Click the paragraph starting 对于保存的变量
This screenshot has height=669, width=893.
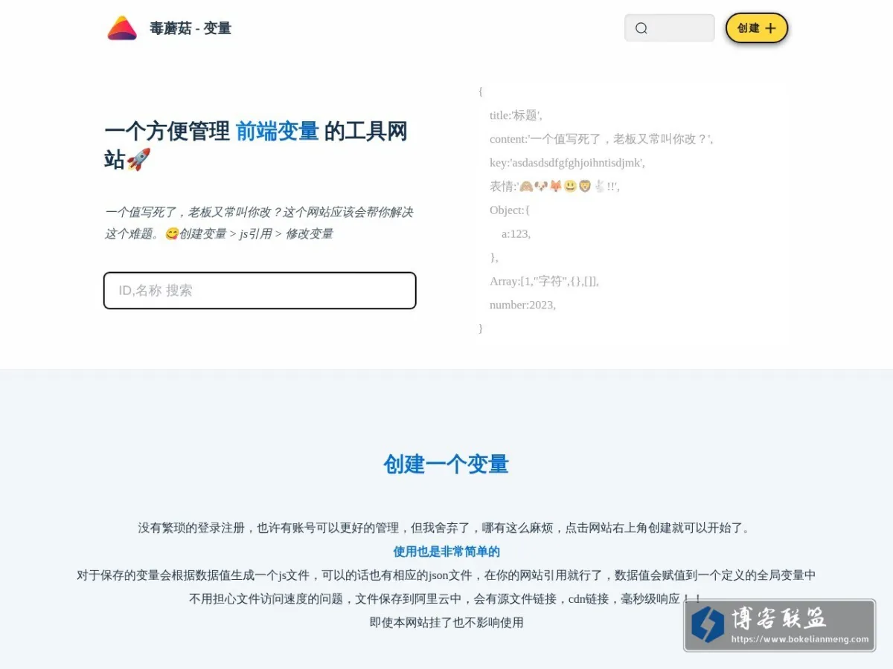click(446, 575)
